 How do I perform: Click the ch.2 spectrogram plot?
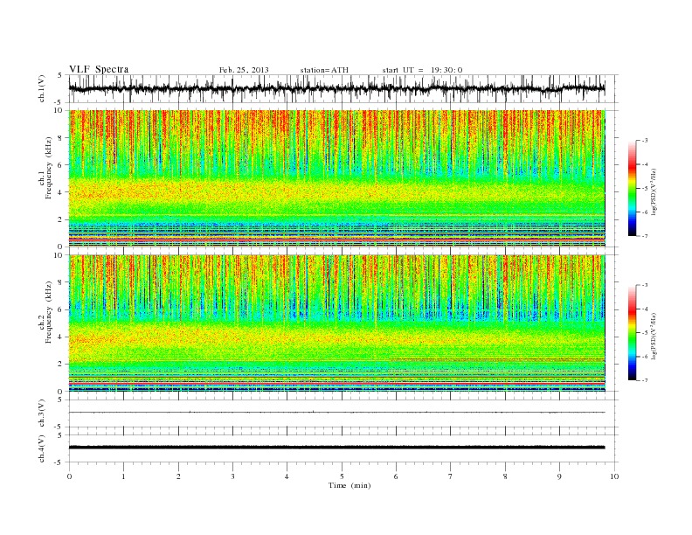pos(336,323)
